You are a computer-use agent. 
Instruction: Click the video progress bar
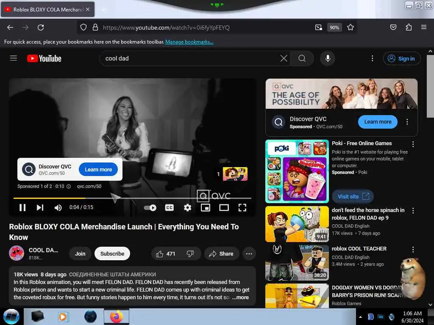tap(132, 198)
